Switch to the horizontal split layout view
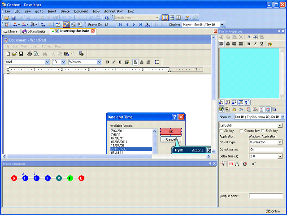 [172, 18]
